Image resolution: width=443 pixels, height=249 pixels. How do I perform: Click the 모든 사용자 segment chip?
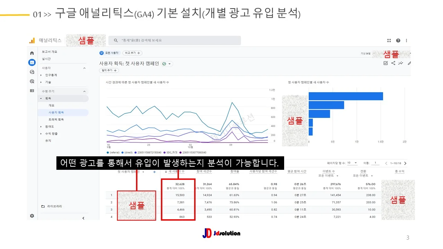coord(110,53)
